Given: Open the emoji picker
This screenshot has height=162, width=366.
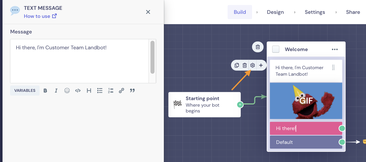Looking at the screenshot, I should click(x=67, y=91).
